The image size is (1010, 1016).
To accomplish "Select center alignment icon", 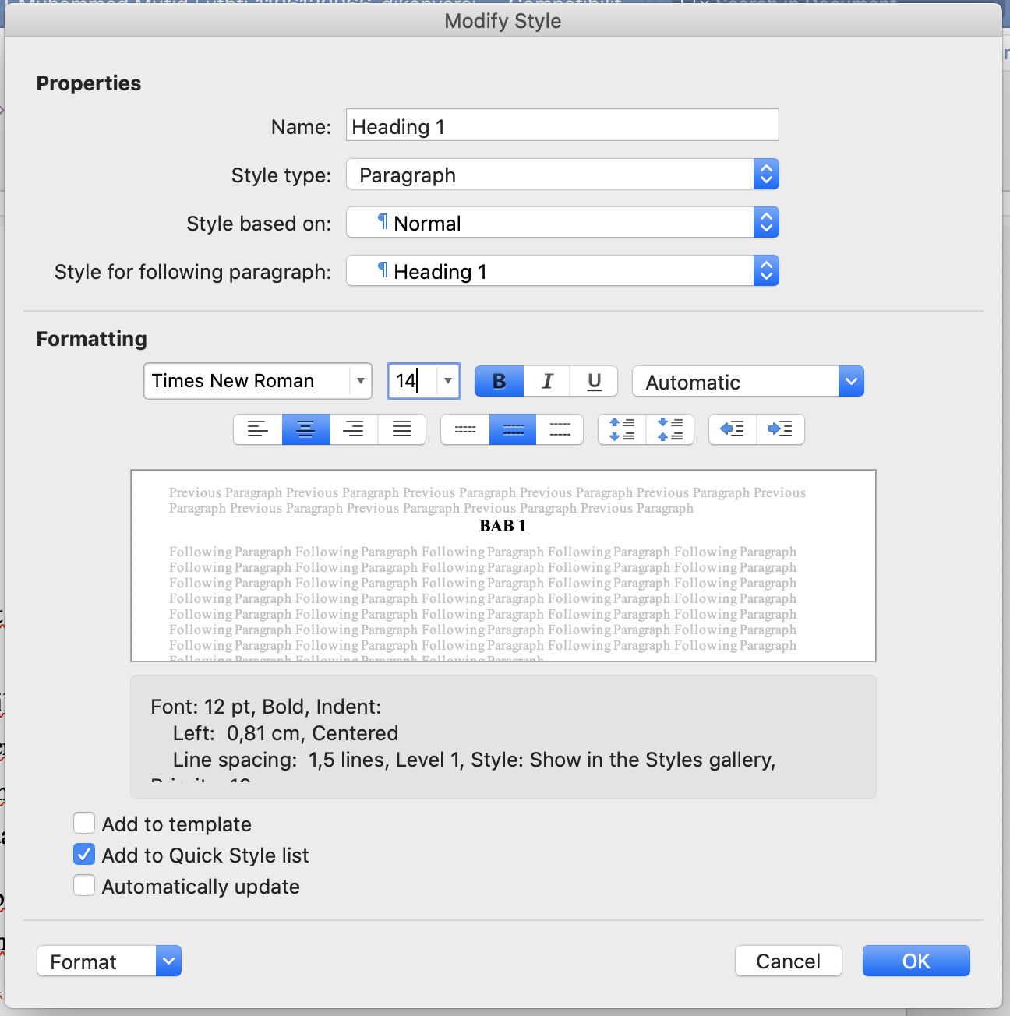I will click(x=305, y=429).
